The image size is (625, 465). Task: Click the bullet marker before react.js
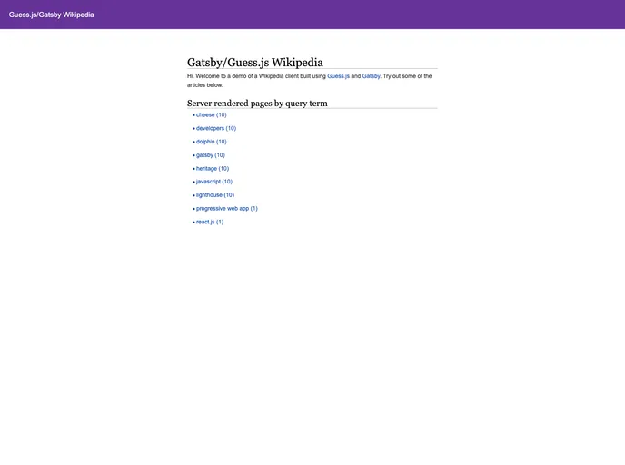tap(193, 223)
